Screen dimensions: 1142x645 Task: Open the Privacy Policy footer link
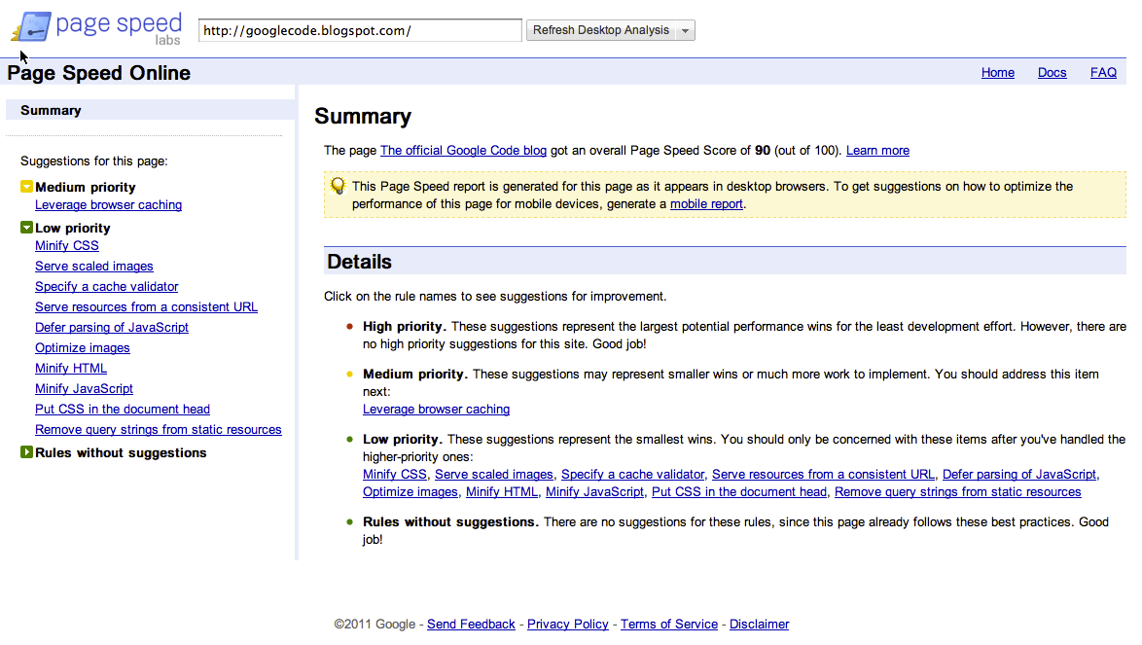tap(567, 624)
